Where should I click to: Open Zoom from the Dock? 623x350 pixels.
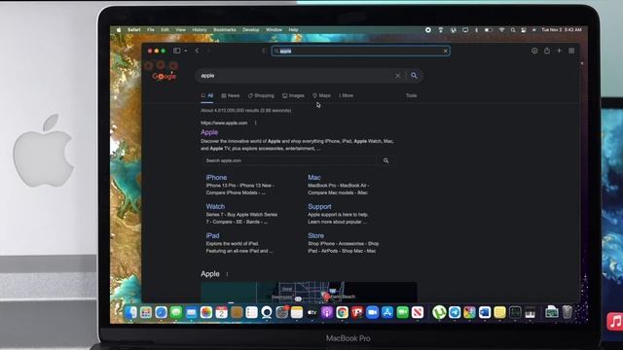coord(372,313)
